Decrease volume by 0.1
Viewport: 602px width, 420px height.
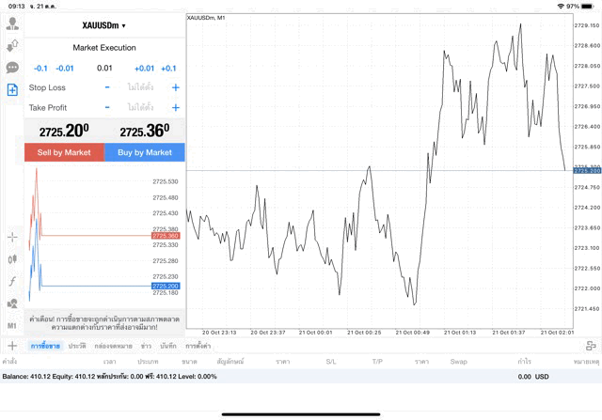click(40, 68)
